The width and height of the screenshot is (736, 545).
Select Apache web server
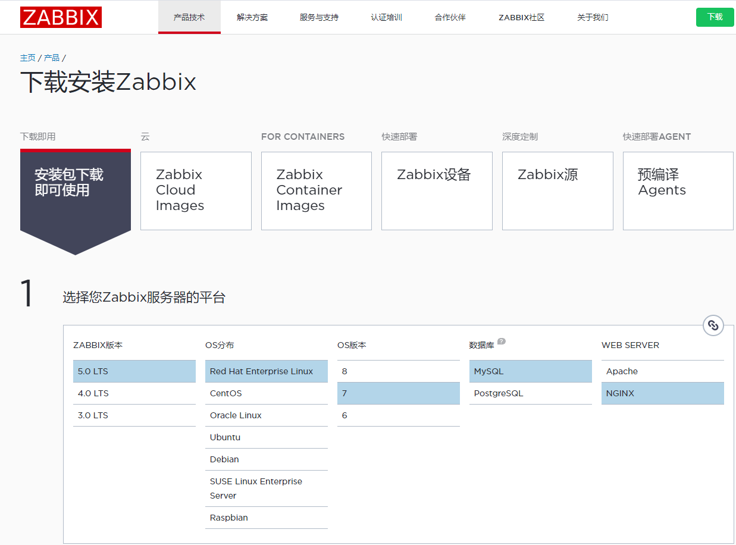point(663,371)
